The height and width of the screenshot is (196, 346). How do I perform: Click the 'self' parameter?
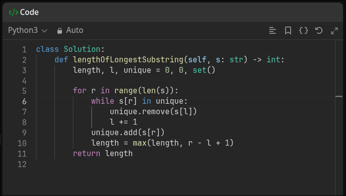(197, 60)
